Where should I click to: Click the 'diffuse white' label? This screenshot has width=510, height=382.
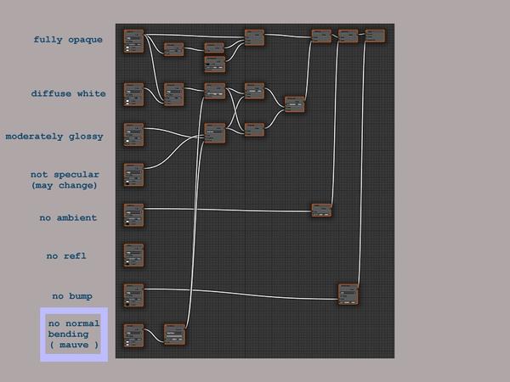[x=68, y=93]
